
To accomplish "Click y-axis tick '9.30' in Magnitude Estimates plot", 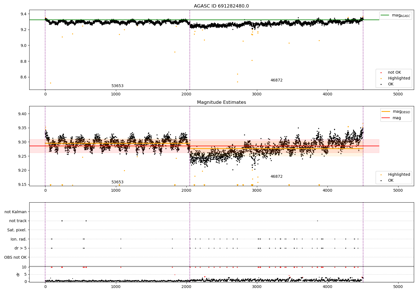I will click(22, 142).
